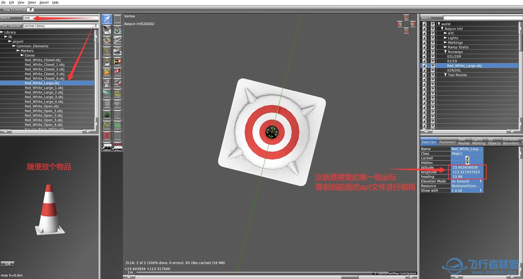Open the Airport menu

tap(44, 2)
